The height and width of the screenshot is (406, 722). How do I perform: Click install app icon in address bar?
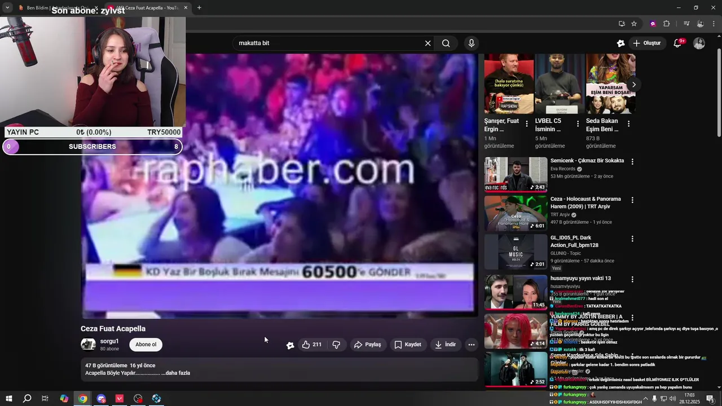click(622, 24)
